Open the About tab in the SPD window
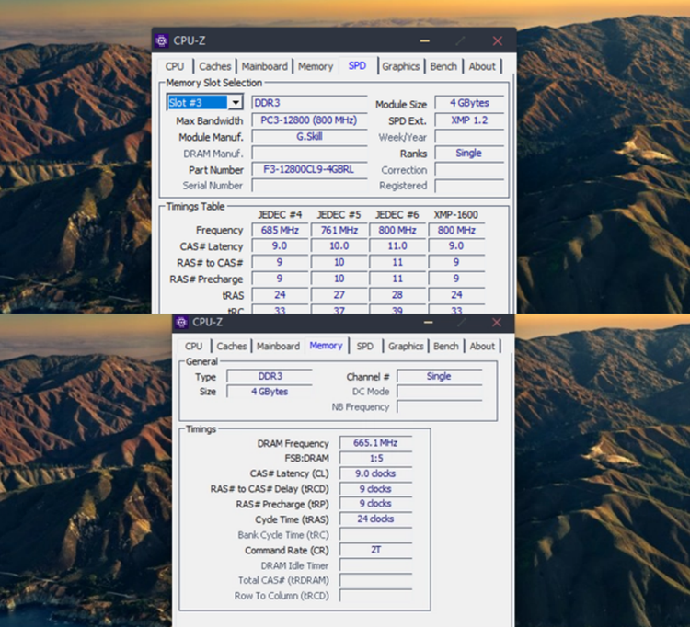This screenshot has height=627, width=690. click(482, 66)
